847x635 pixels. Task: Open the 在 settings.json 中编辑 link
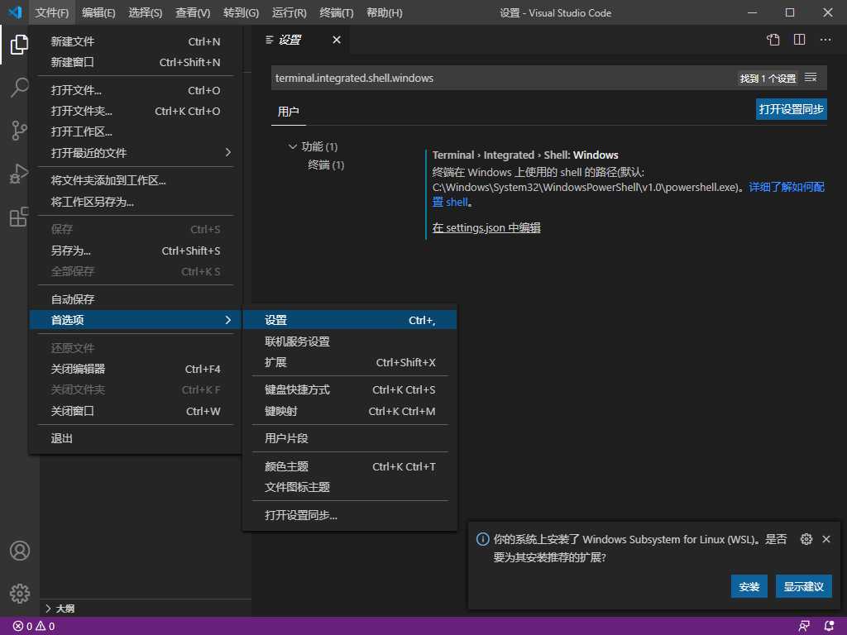click(486, 228)
